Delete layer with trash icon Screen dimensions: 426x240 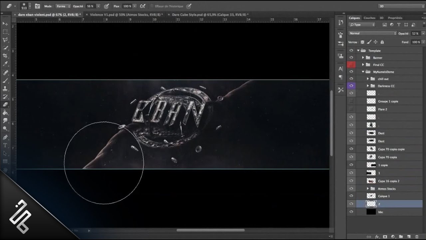417,237
